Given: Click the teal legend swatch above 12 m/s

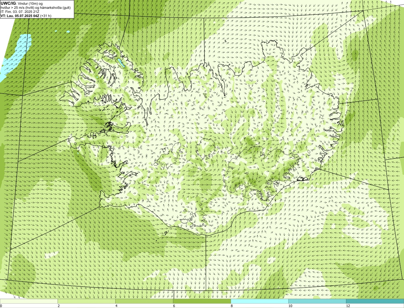Looking at the screenshot, I should [375, 301].
